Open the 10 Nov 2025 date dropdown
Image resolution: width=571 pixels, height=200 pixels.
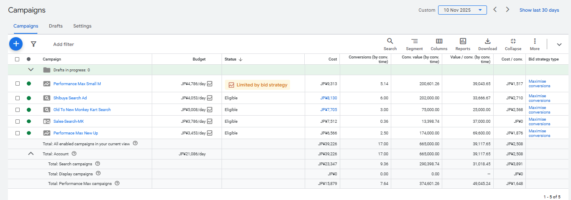coord(462,10)
